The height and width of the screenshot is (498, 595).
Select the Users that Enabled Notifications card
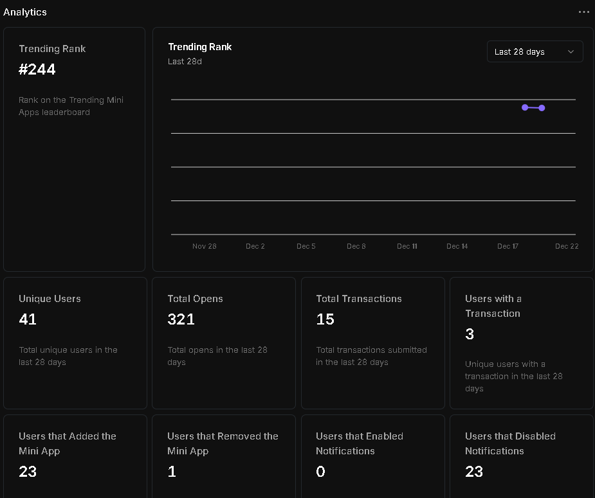click(372, 456)
